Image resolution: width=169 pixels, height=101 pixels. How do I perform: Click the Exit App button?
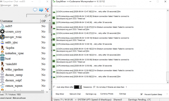123,94
